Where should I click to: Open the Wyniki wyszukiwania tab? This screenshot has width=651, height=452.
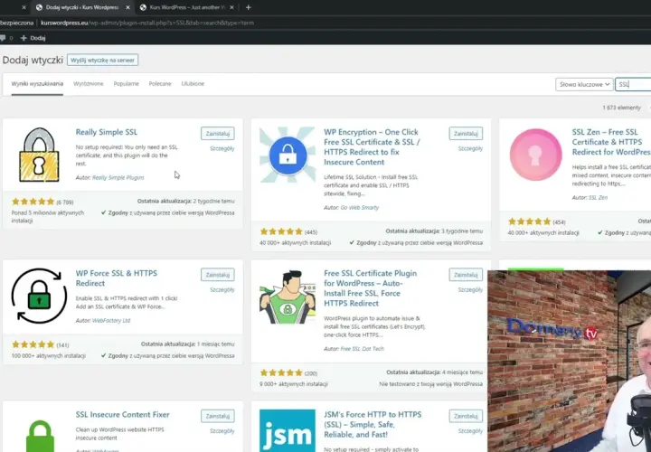37,84
